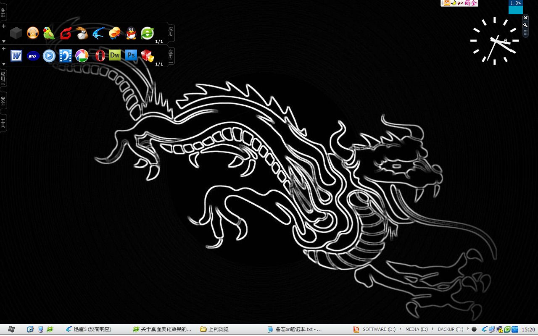Image resolution: width=538 pixels, height=336 pixels.
Task: Open Dreamweaver from the dock
Action: pos(115,55)
